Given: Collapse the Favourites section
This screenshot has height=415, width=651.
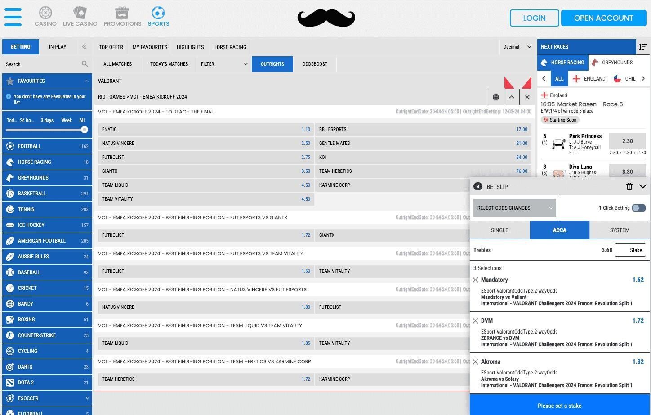Looking at the screenshot, I should pyautogui.click(x=86, y=81).
